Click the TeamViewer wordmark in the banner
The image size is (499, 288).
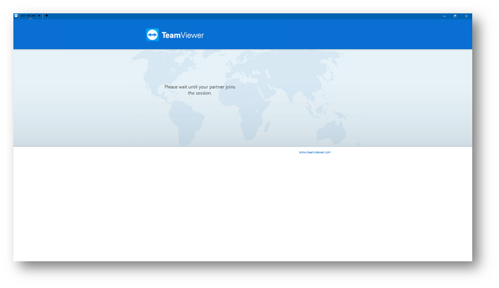pyautogui.click(x=183, y=36)
